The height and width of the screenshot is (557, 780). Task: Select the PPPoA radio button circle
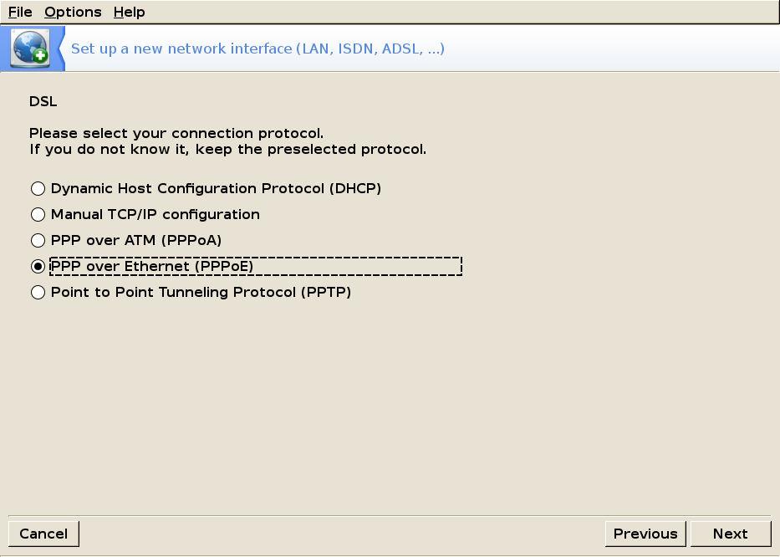[x=38, y=240]
